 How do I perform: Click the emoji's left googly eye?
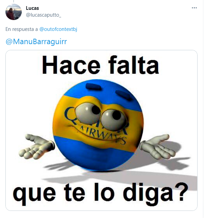coord(88,113)
